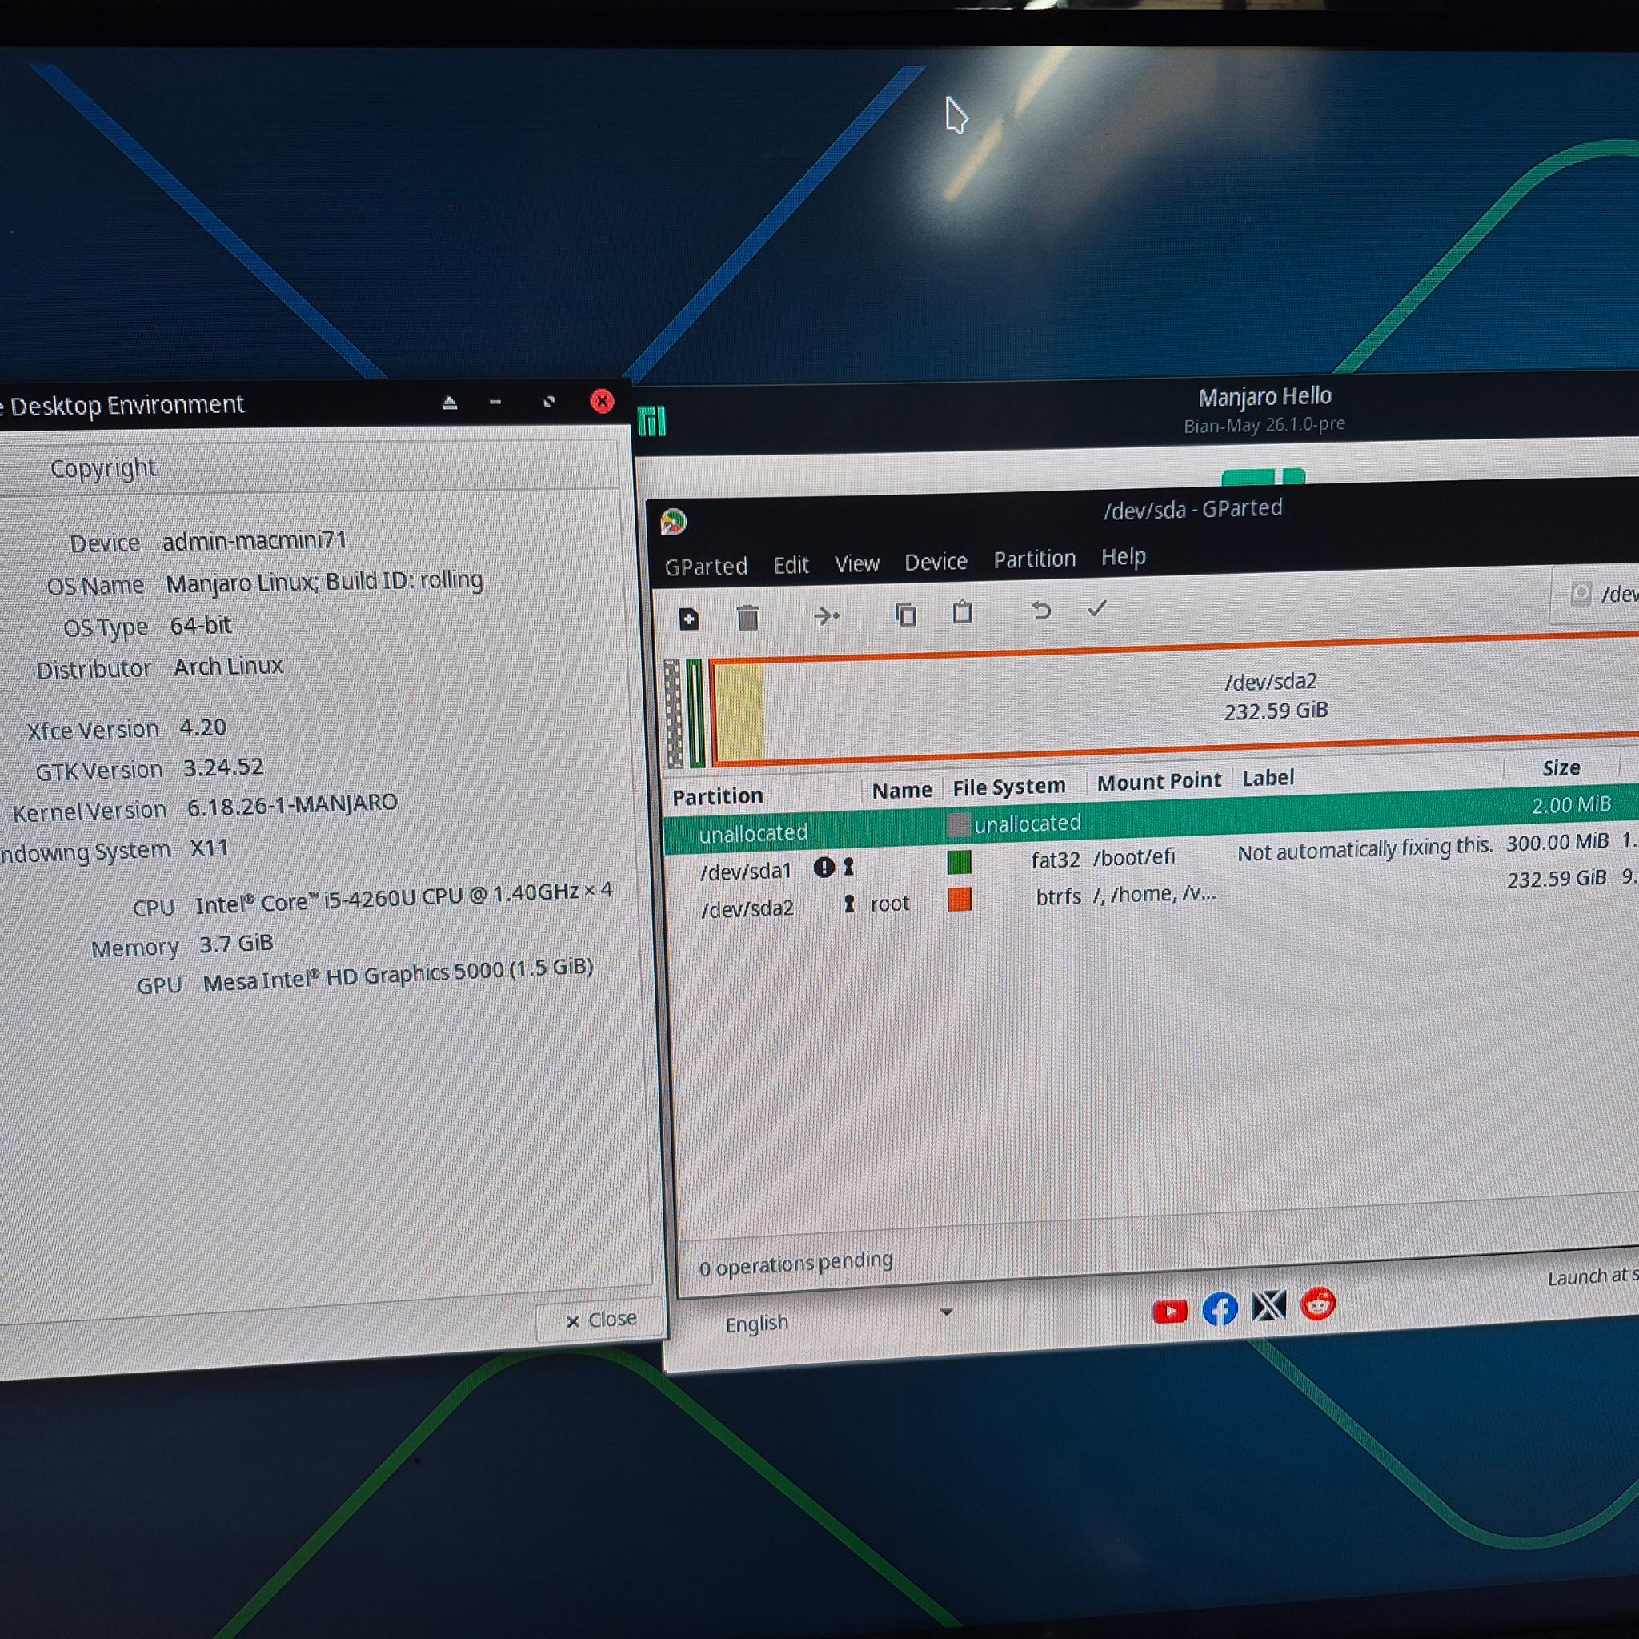Viewport: 1639px width, 1639px height.
Task: Click the Delete partition trash icon
Action: point(747,618)
